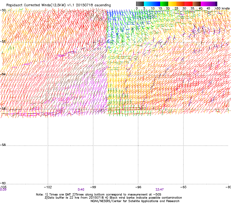Click the '30' label under the color scale
The width and height of the screenshot is (231, 203).
pos(184,8)
